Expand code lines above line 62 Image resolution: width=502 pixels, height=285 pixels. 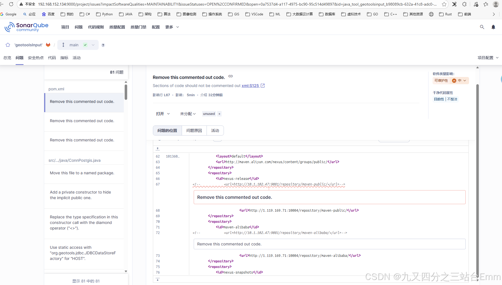(x=158, y=149)
